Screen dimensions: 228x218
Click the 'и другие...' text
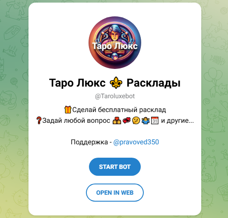[177, 121]
